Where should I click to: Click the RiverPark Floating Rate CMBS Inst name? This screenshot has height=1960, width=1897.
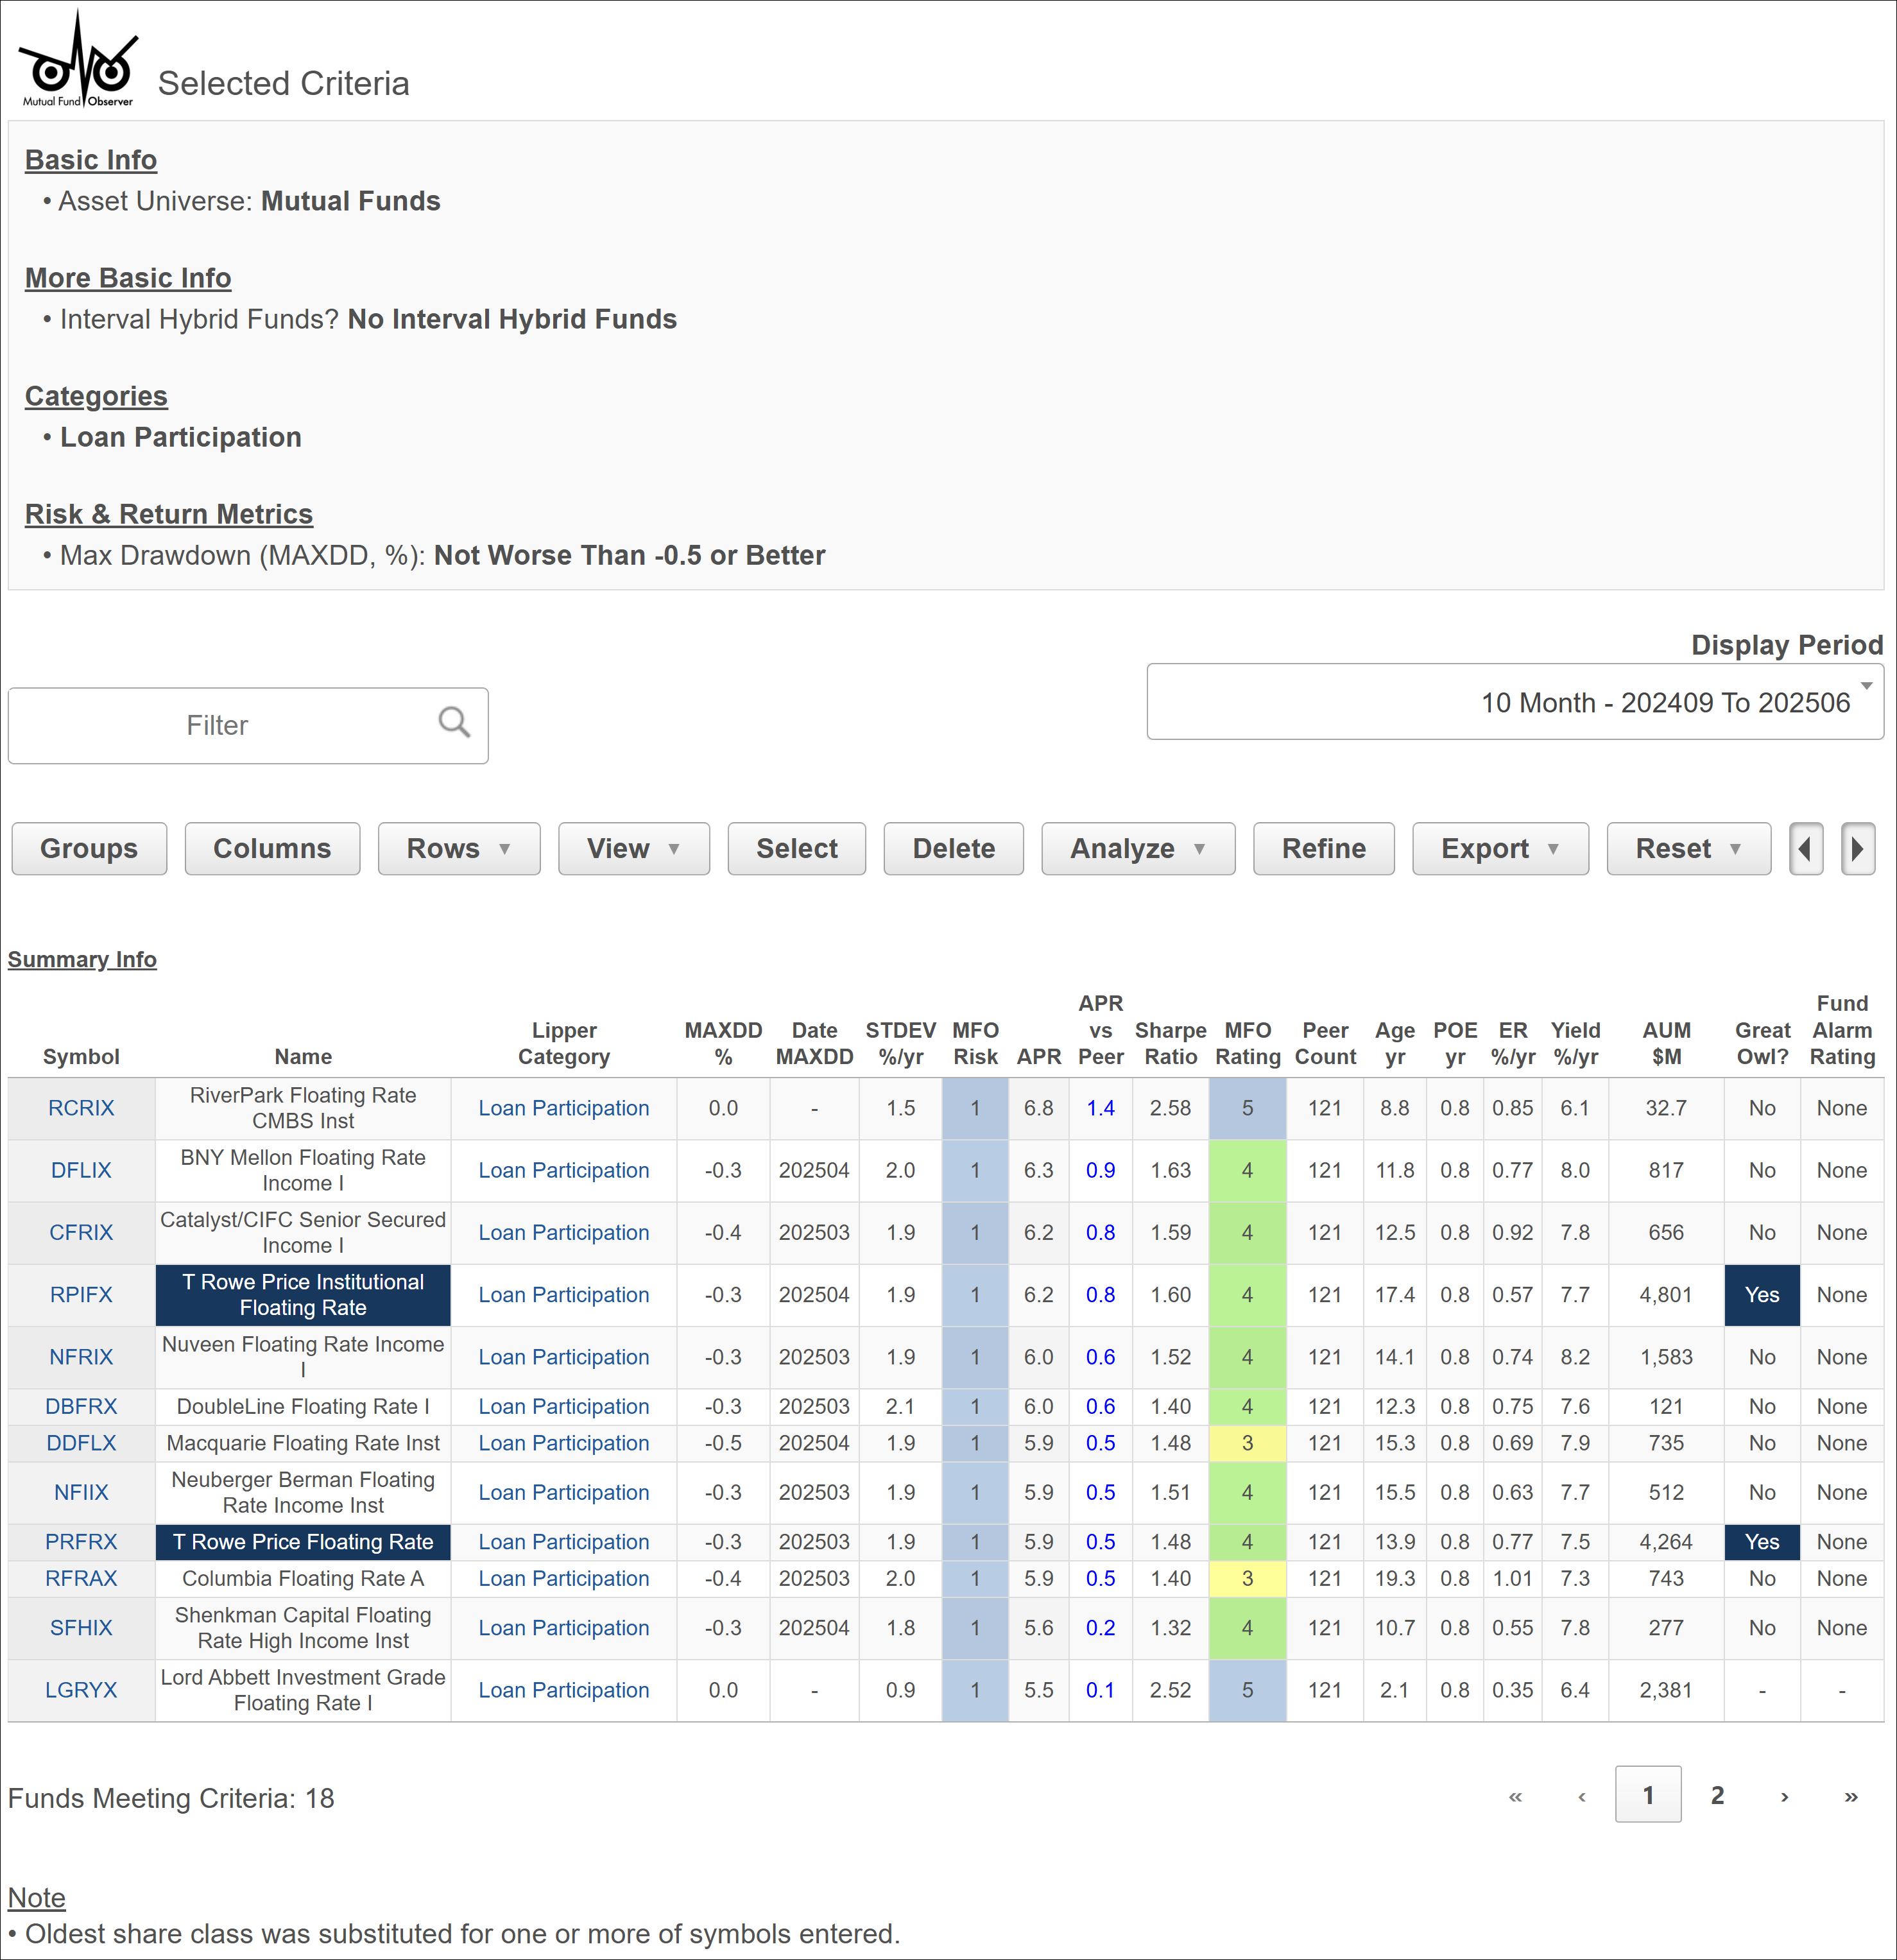click(303, 1109)
